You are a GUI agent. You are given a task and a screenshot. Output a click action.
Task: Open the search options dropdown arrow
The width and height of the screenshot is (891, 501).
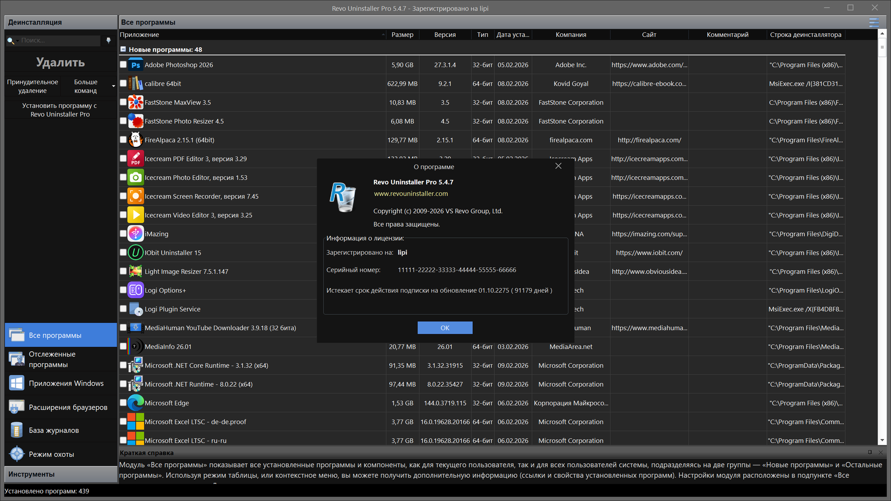[18, 41]
